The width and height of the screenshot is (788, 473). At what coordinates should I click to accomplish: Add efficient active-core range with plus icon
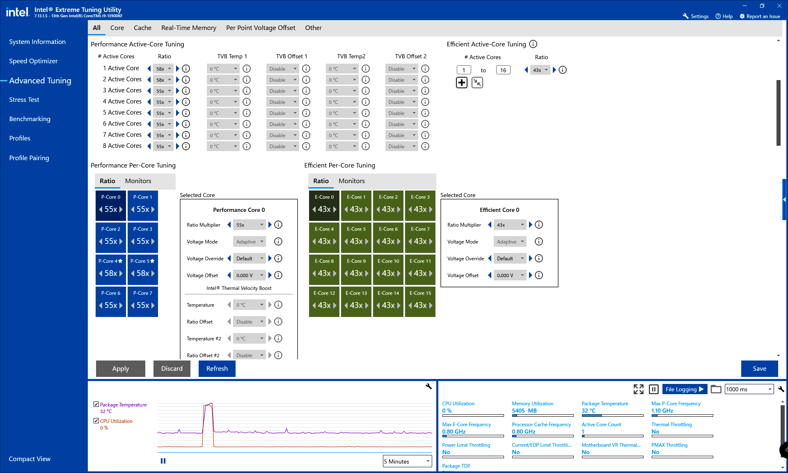point(462,83)
